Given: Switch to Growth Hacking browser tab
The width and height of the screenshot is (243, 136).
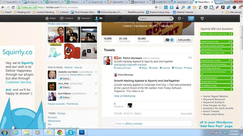Looking at the screenshot, I should coord(161,2).
